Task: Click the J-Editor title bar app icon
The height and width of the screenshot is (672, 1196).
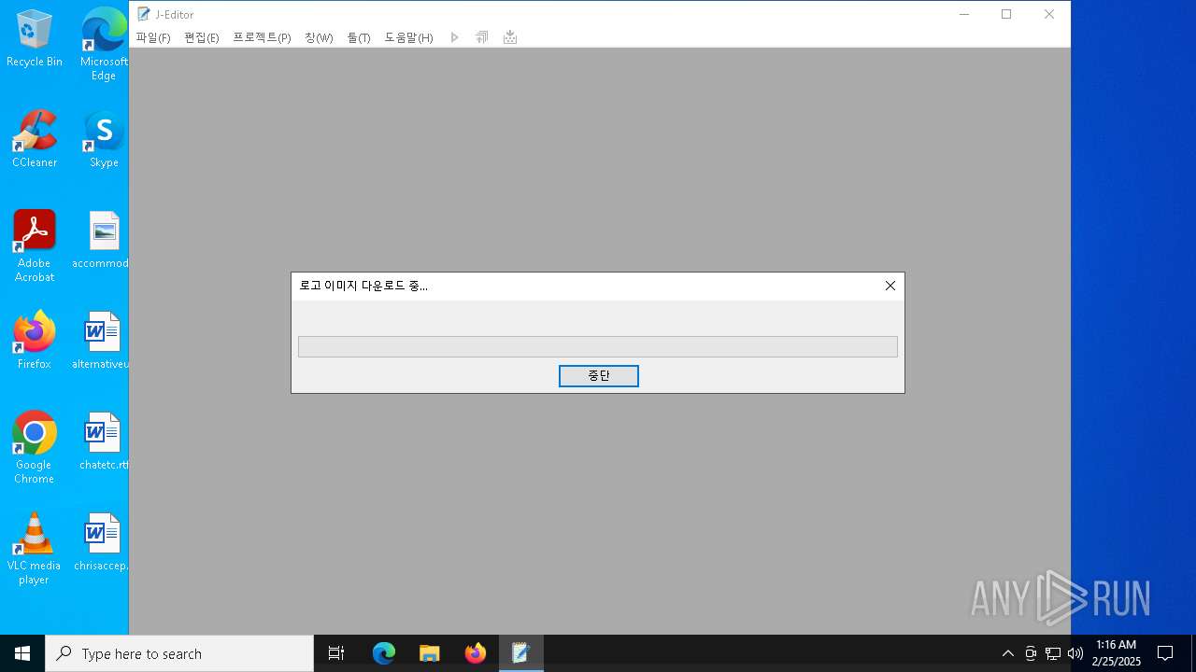Action: pos(144,14)
